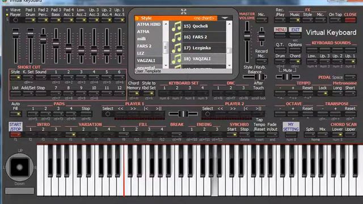Screen dimensions: 363x204
Task: Toggle the On Top switch
Action: 335,20
